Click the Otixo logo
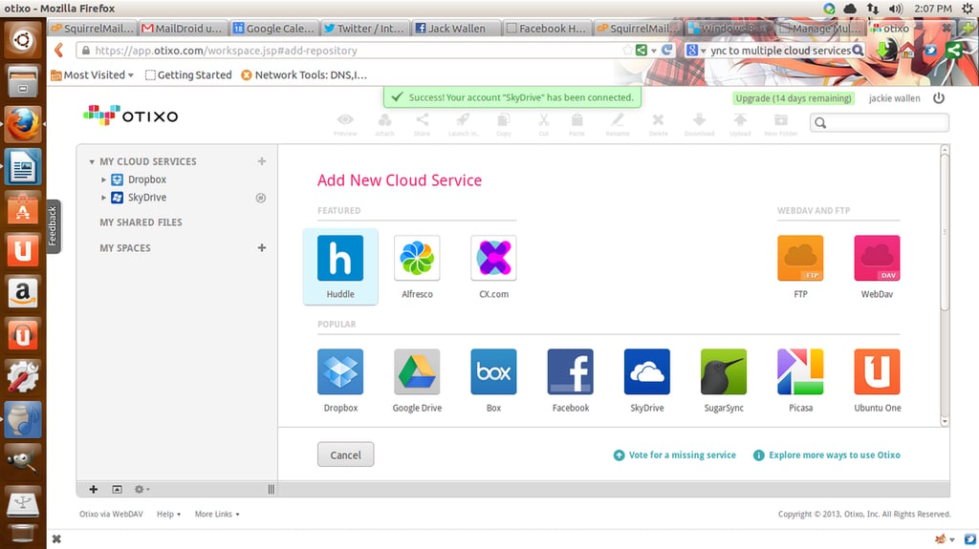This screenshot has width=979, height=549. tap(130, 116)
